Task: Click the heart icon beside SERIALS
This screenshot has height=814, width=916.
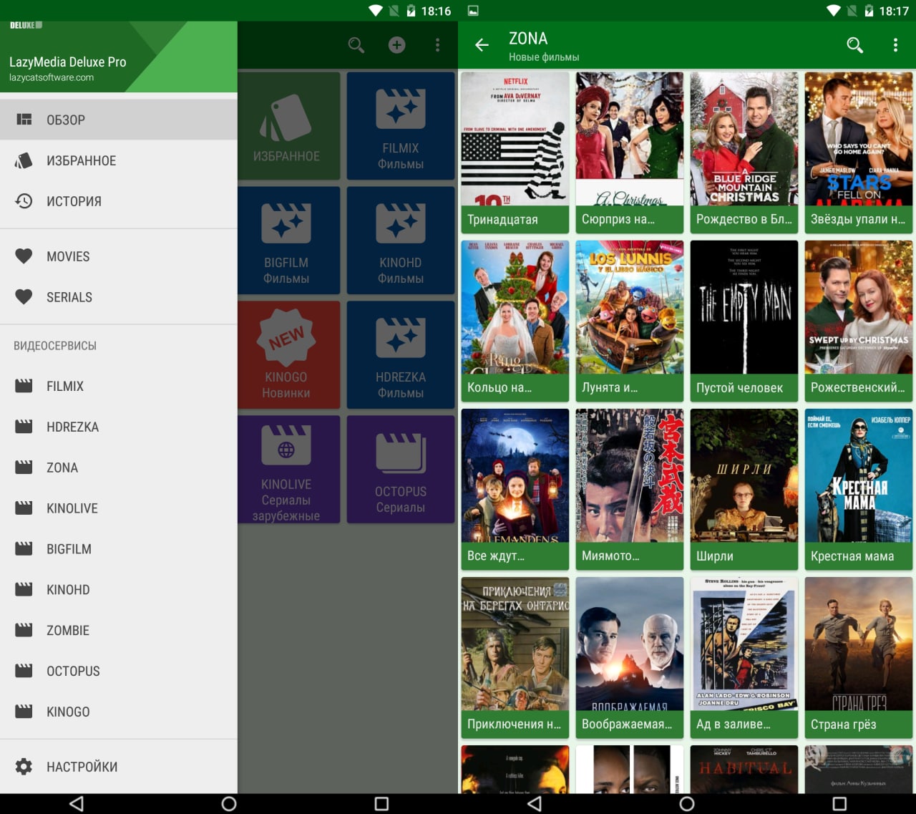Action: (x=24, y=297)
